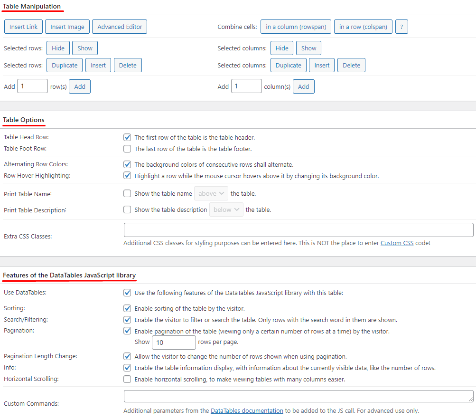Toggle the Table Head Row checkbox
Viewport: 476px width, 419px height.
[x=127, y=137]
